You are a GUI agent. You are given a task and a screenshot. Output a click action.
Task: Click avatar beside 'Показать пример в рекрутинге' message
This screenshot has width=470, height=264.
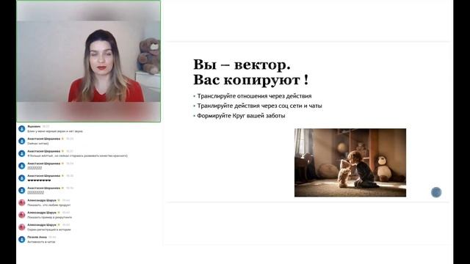(22, 215)
